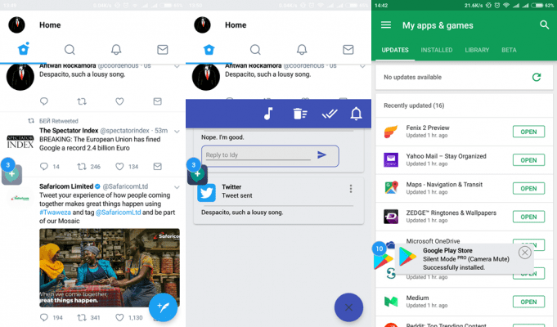Tap the music note icon in the blue overlay bar

click(268, 114)
